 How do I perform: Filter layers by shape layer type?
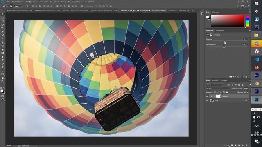click(x=239, y=85)
